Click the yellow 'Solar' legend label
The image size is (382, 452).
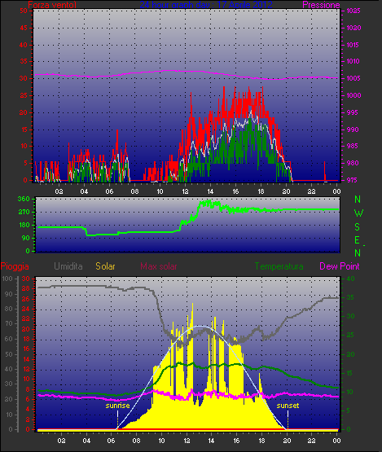pos(105,266)
